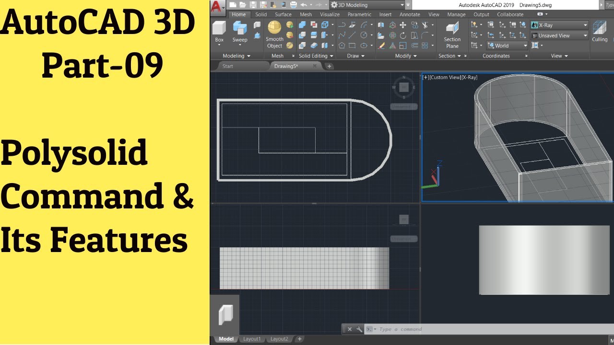This screenshot has height=345, width=614.
Task: Switch to the Layout2 tab
Action: pyautogui.click(x=279, y=339)
